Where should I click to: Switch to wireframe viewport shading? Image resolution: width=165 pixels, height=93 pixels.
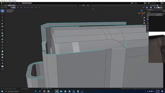(157, 7)
